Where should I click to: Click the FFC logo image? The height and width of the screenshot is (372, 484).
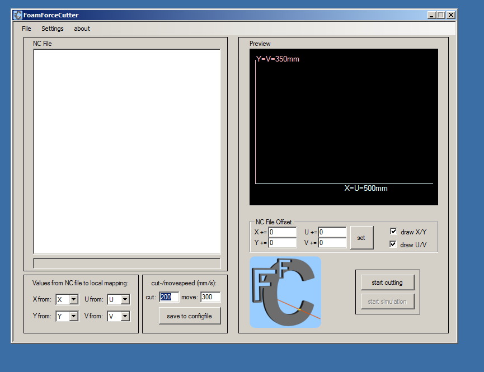[x=285, y=292]
